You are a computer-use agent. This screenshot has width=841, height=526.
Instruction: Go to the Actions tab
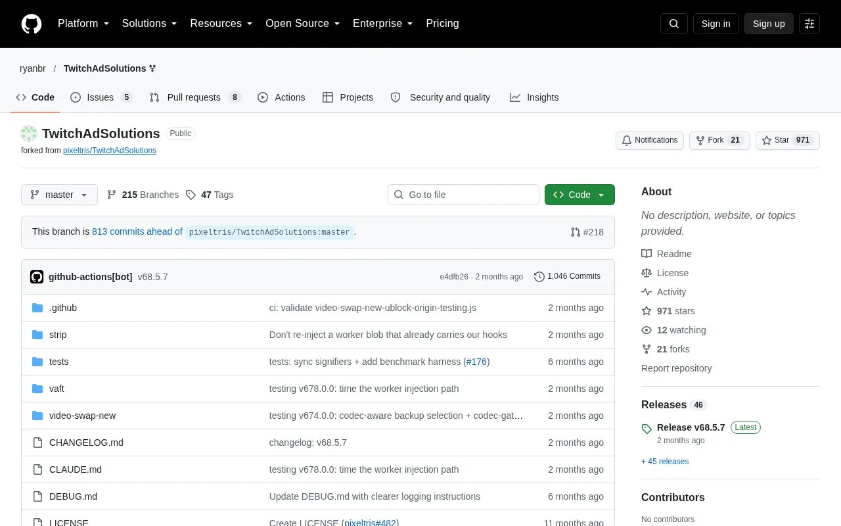281,97
